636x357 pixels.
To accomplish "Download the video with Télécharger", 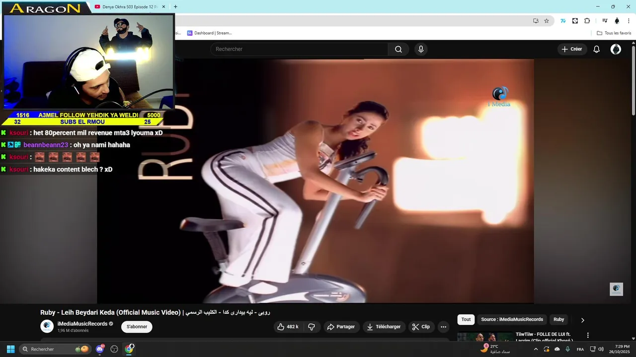I will coord(384,327).
